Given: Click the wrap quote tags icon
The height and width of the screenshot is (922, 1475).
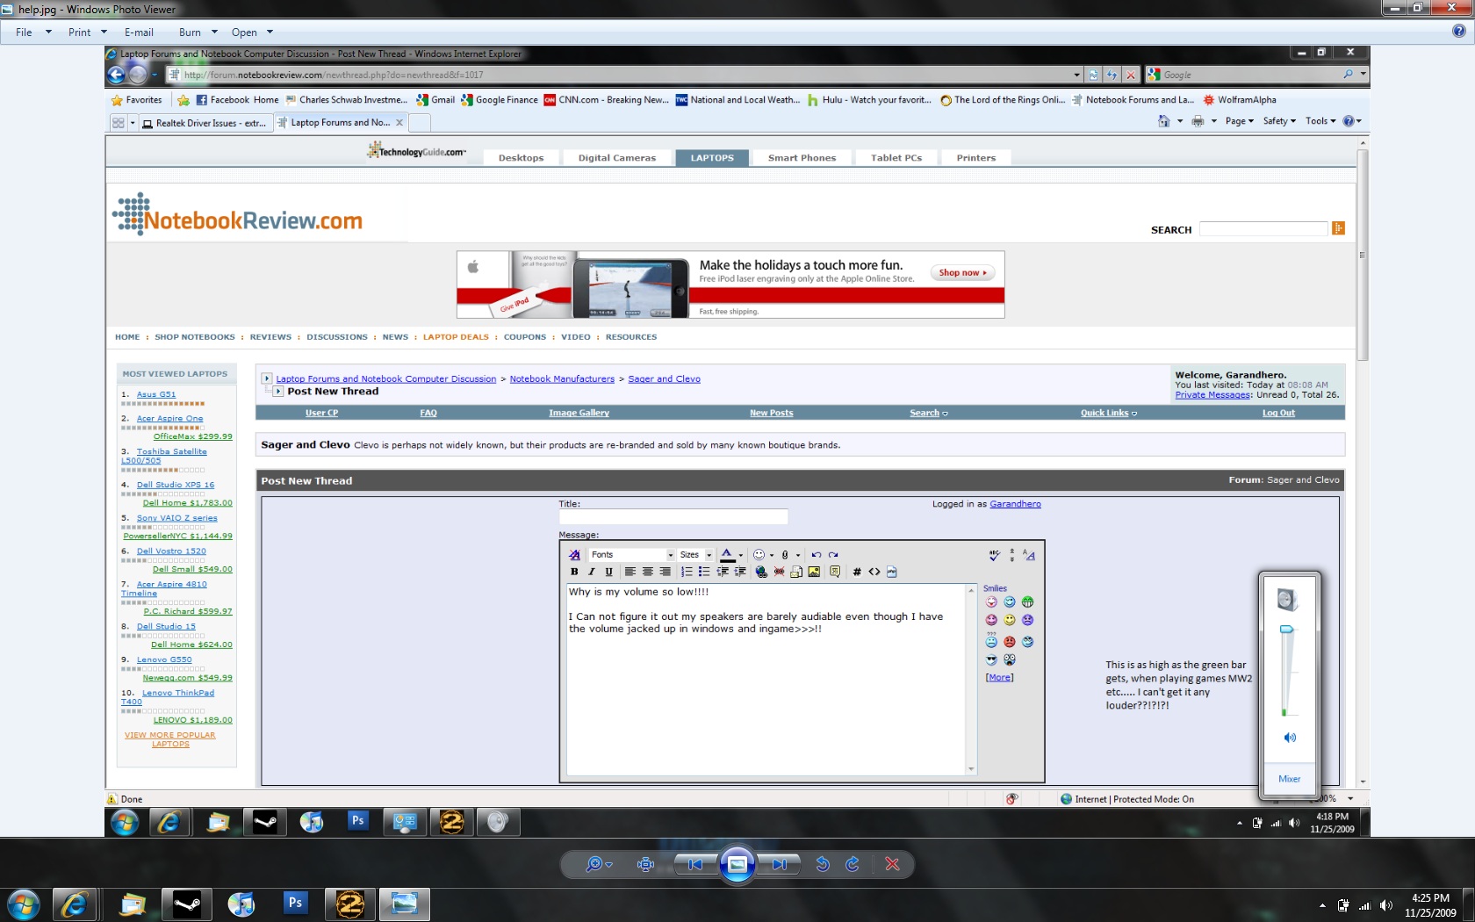Looking at the screenshot, I should [x=835, y=572].
